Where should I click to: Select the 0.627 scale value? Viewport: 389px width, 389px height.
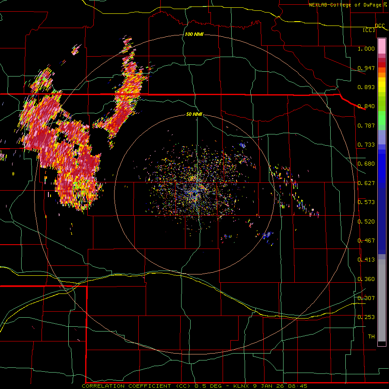(x=366, y=183)
